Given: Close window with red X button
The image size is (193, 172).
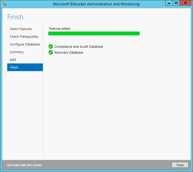Looking at the screenshot, I should point(185,3).
